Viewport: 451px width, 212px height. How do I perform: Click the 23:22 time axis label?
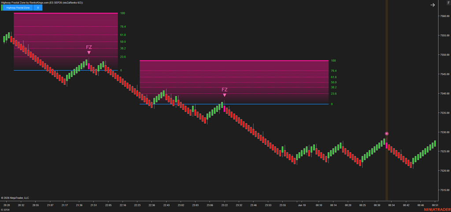pos(225,205)
